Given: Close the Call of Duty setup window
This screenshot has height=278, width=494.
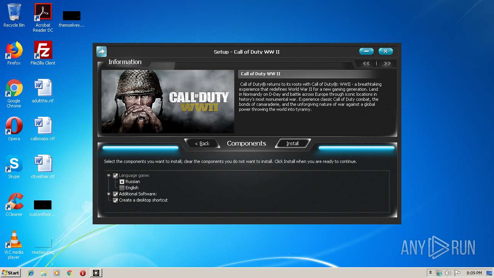Looking at the screenshot, I should tap(386, 51).
